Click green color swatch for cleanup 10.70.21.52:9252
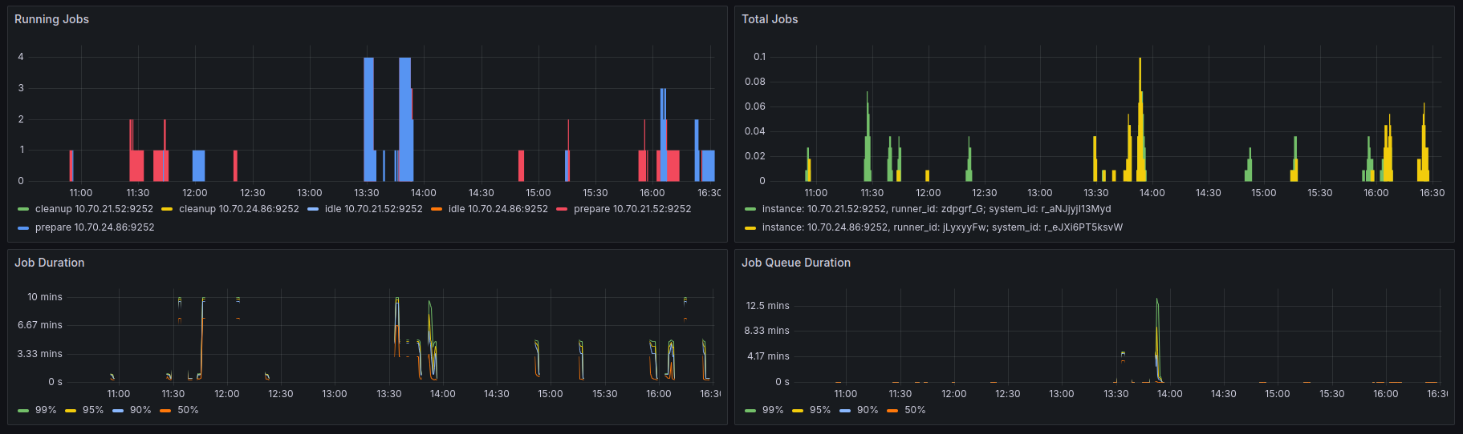Image resolution: width=1463 pixels, height=434 pixels. pyautogui.click(x=23, y=210)
